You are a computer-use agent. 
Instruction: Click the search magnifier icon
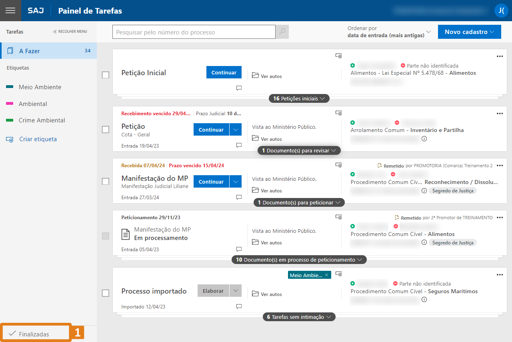click(282, 32)
